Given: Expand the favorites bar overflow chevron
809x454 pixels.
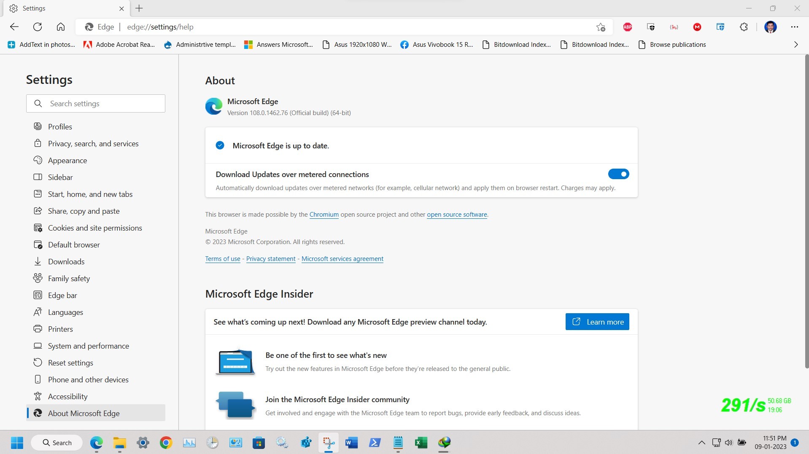Looking at the screenshot, I should [x=796, y=45].
